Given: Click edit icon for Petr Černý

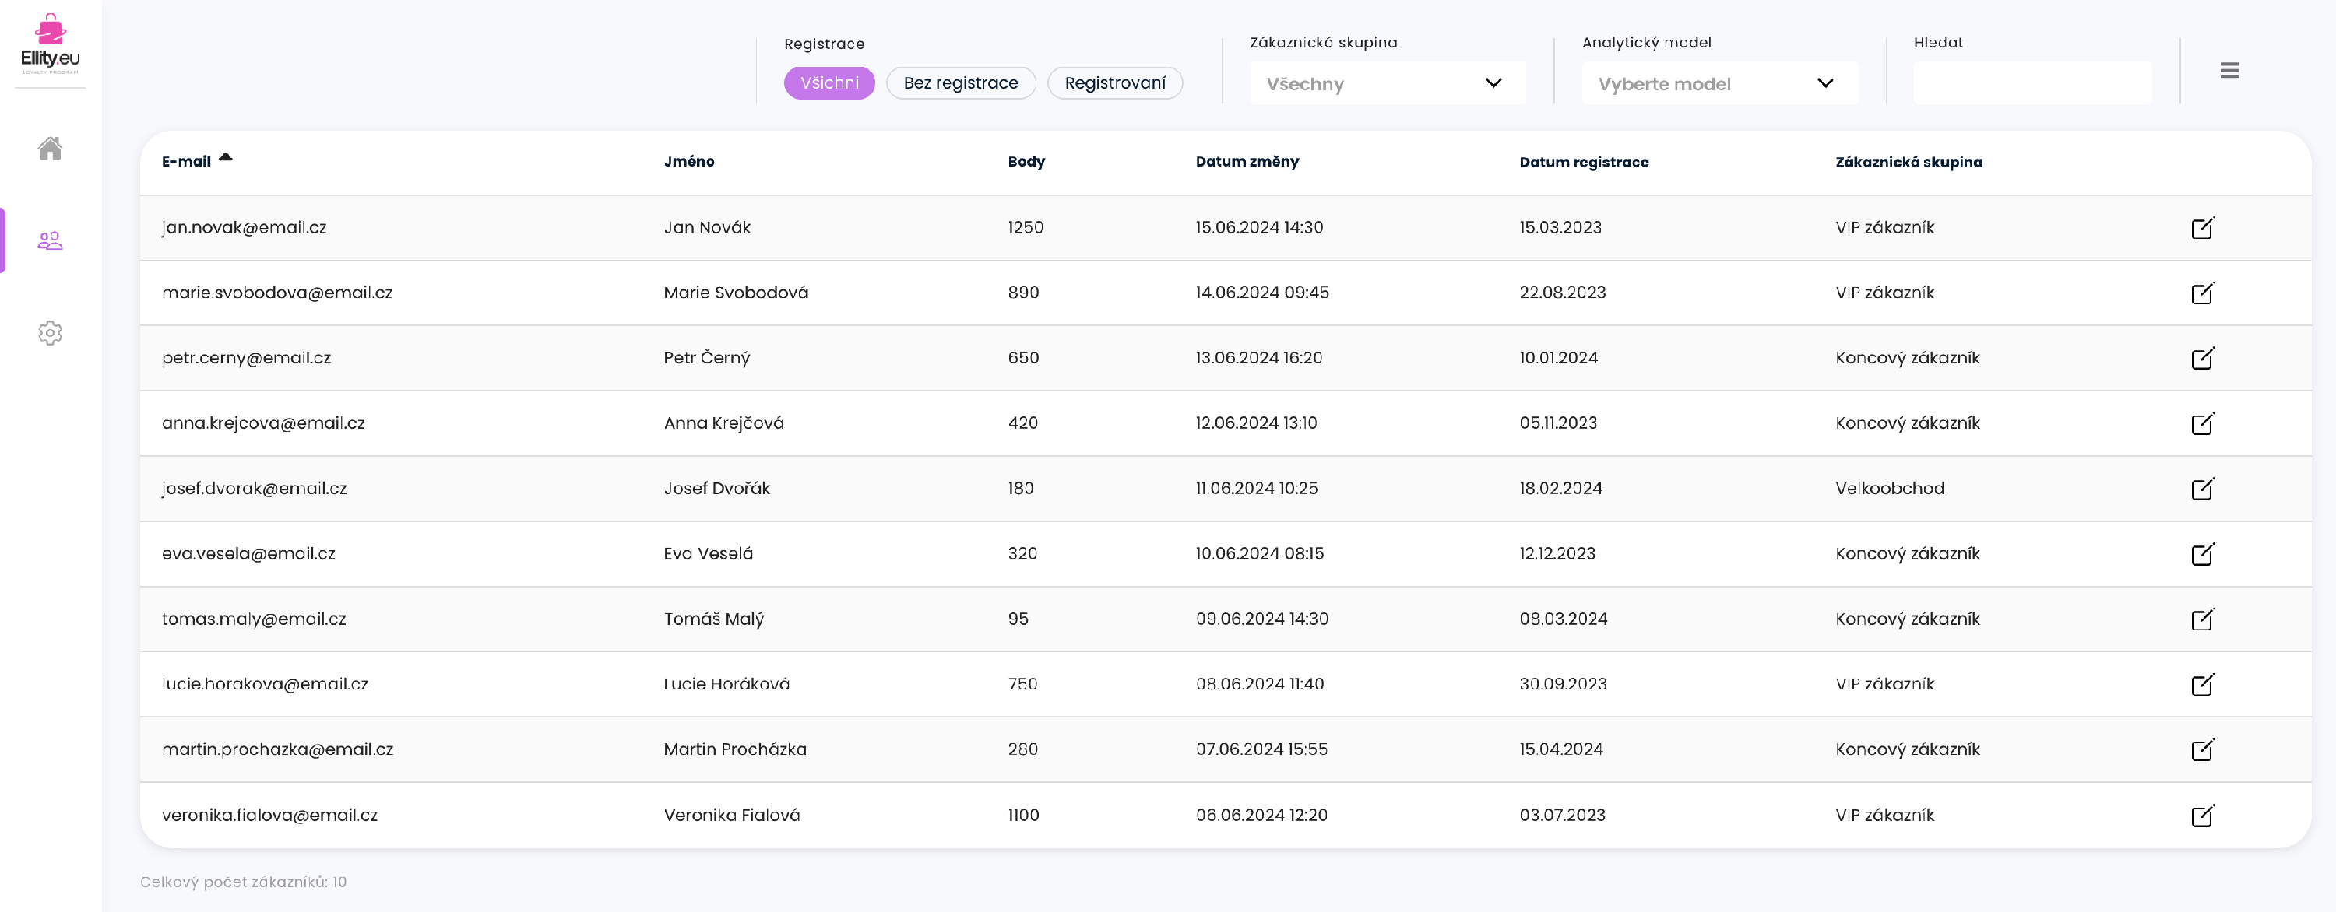Looking at the screenshot, I should point(2202,358).
